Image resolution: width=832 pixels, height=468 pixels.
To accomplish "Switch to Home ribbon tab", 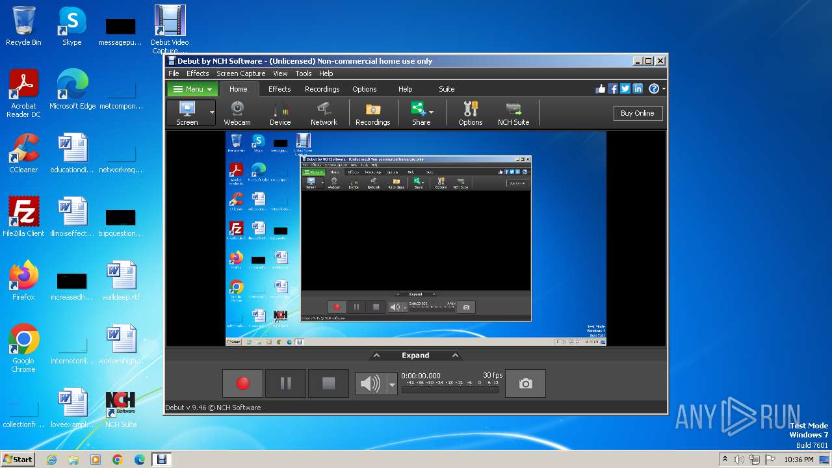I will click(x=239, y=89).
